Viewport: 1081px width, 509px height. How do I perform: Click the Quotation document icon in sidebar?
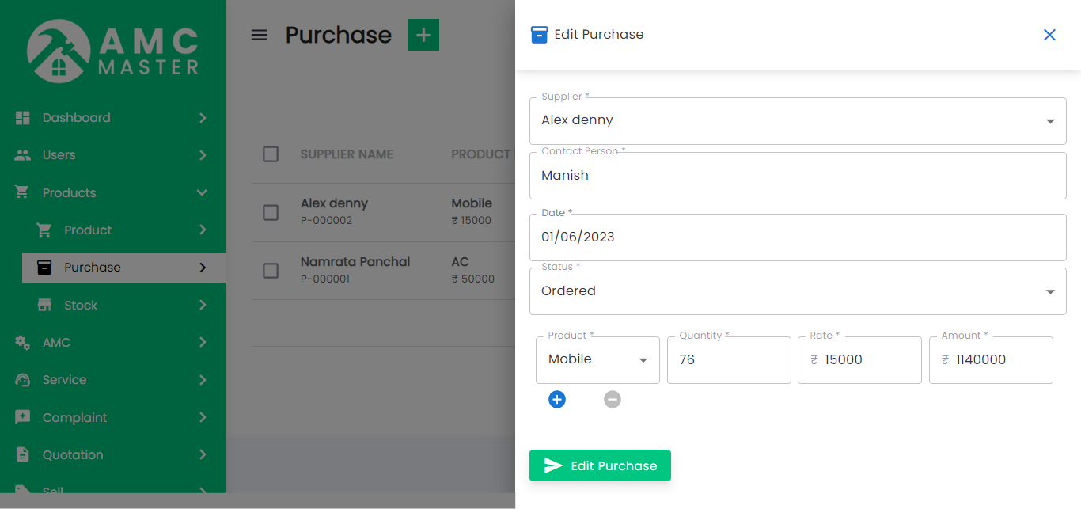[23, 455]
